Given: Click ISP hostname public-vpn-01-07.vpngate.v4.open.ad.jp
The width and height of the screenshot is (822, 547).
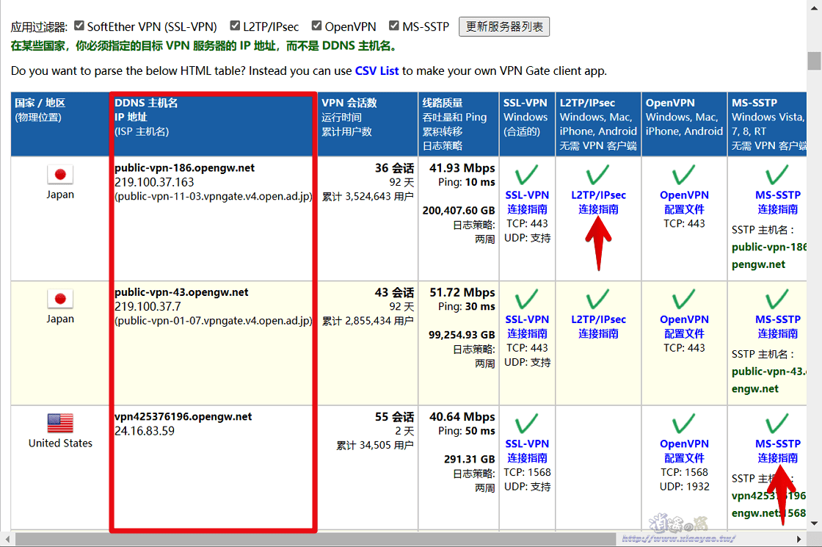Looking at the screenshot, I should 214,320.
